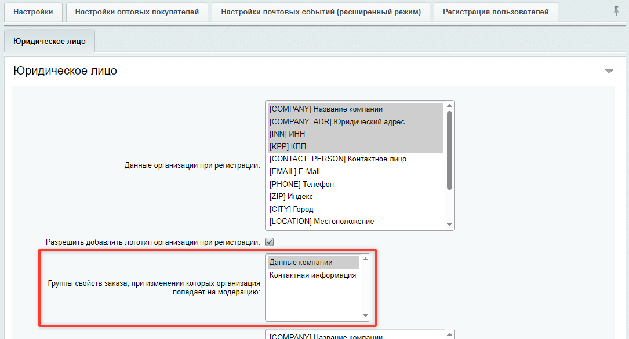Open Настройки почтовых событий tab

321,12
